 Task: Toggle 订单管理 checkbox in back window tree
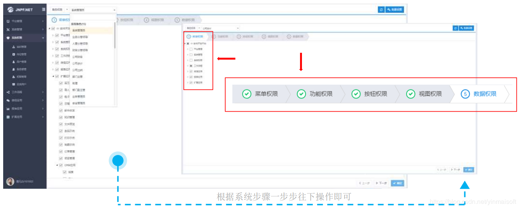(x=61, y=151)
